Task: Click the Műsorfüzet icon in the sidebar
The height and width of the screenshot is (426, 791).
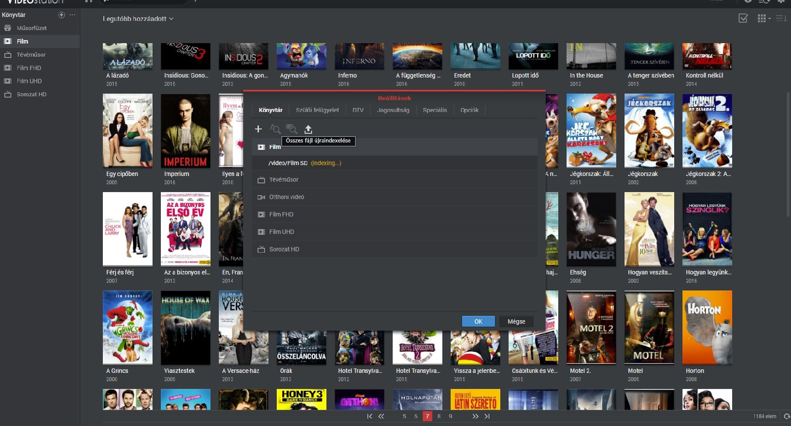Action: coord(7,28)
